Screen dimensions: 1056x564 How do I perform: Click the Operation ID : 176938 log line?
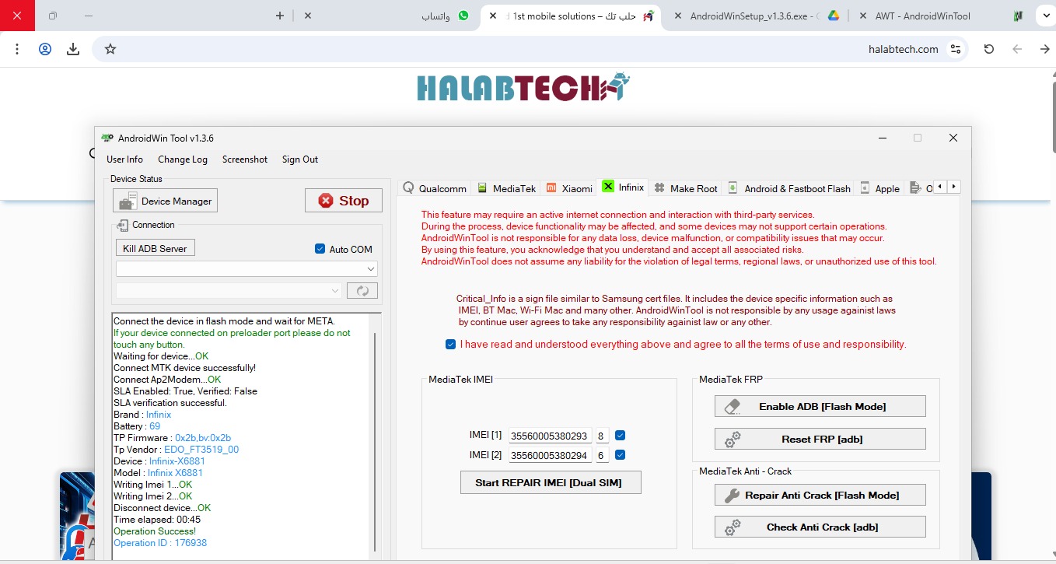point(160,543)
